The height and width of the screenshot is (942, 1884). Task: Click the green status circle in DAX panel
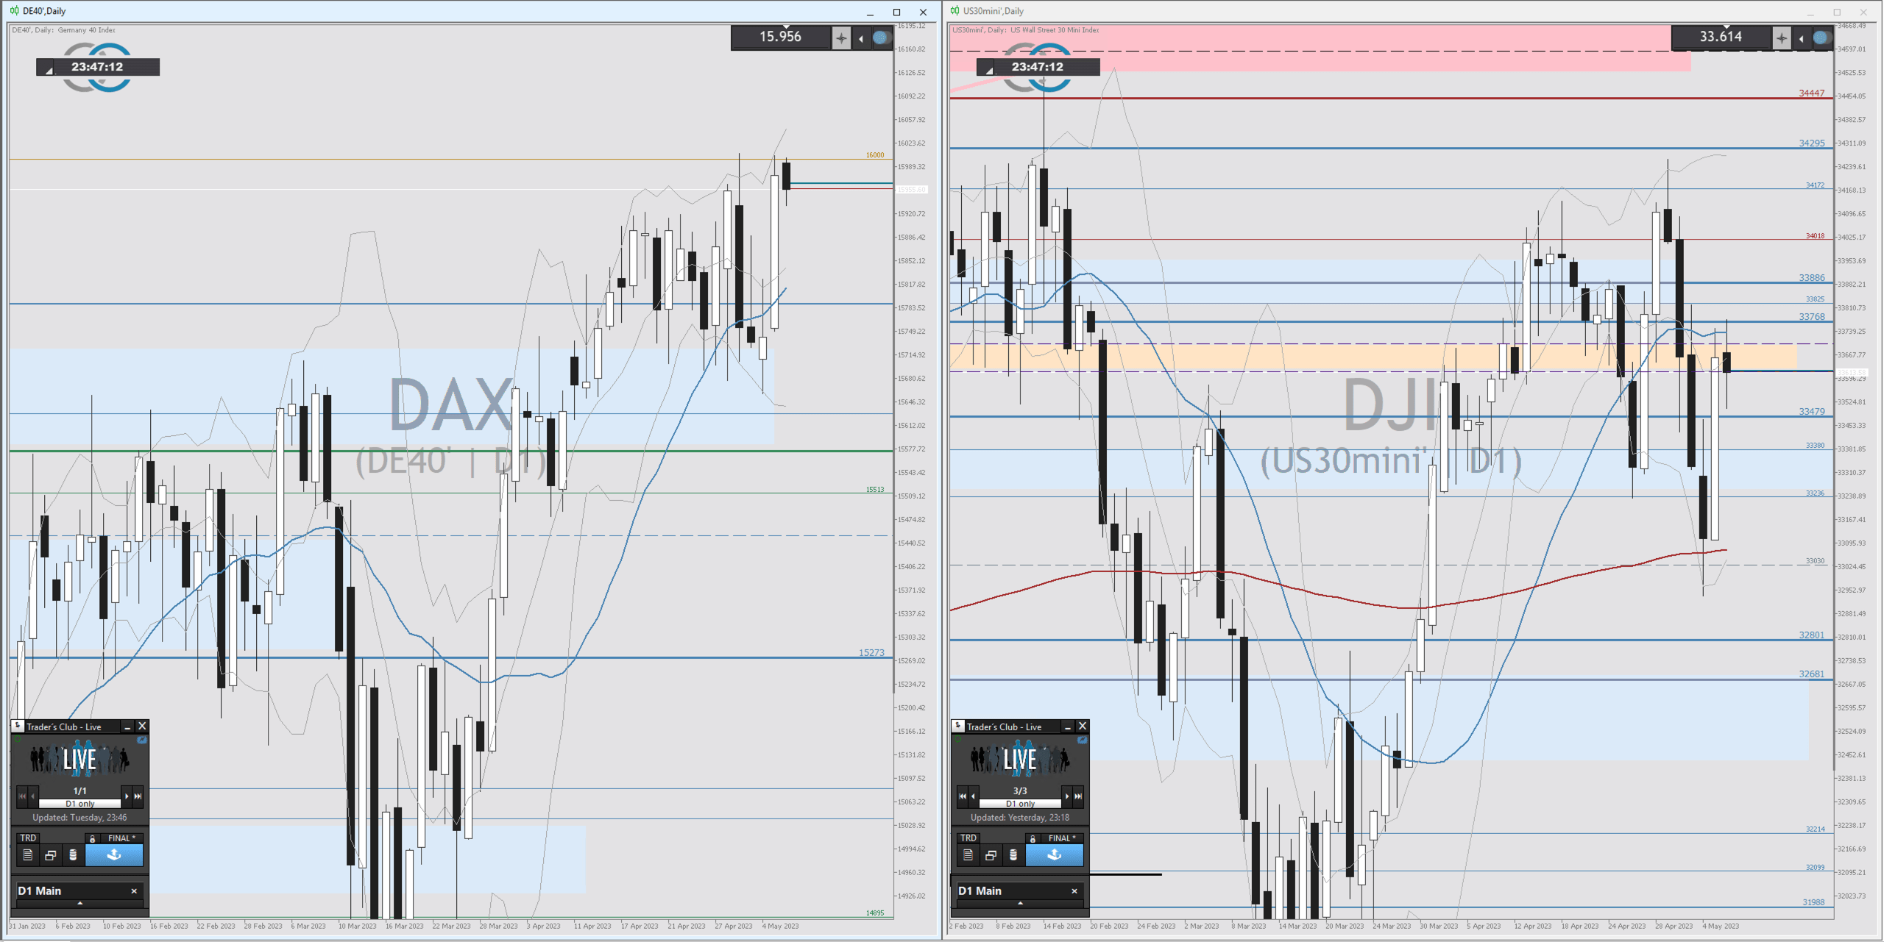(17, 740)
